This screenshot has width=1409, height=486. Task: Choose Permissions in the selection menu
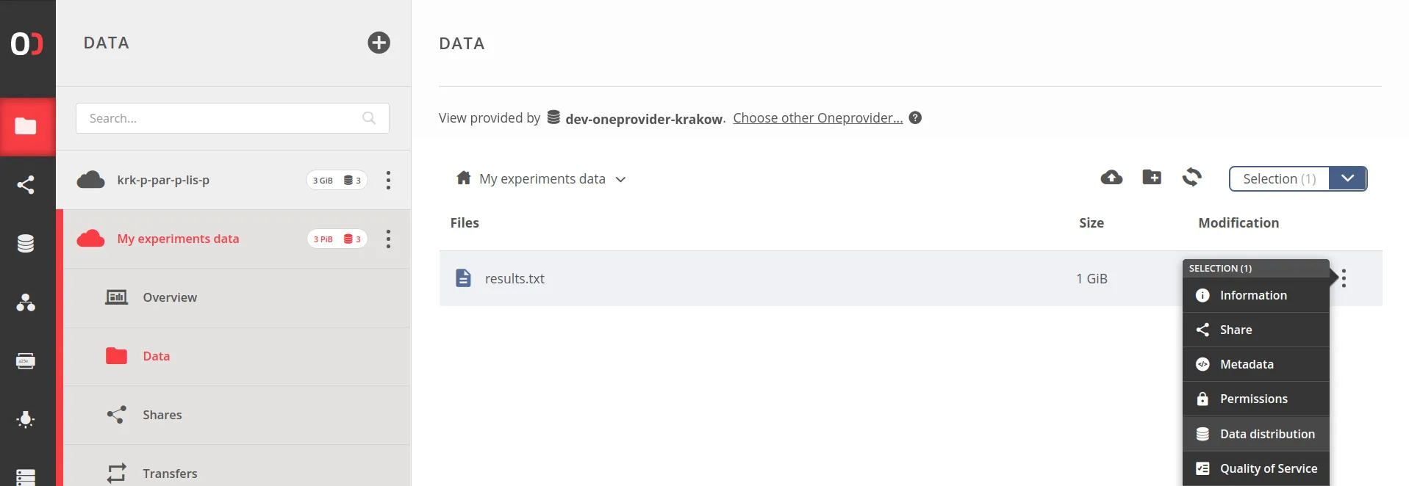1253,399
